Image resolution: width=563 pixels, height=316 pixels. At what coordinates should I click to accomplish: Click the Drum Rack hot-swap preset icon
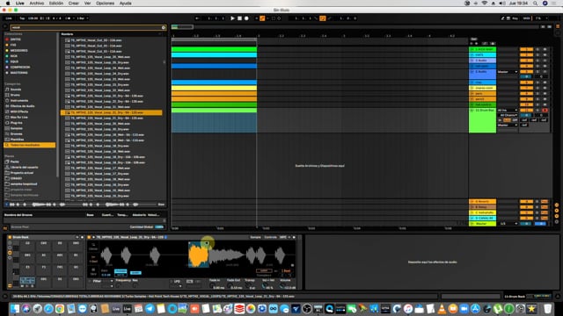77,237
